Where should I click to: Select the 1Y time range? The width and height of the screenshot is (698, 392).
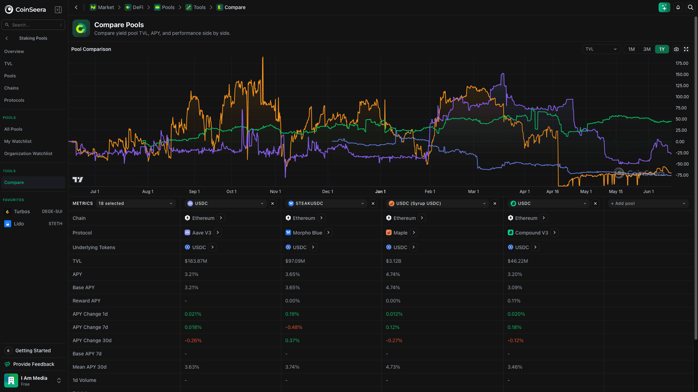point(662,49)
